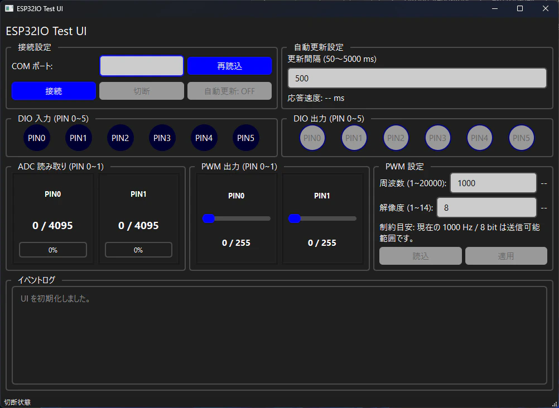Click the 解像度 field showing 8
Viewport: 559px width, 408px height.
486,208
